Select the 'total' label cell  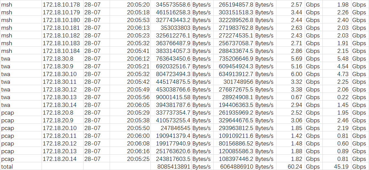(x=7, y=167)
